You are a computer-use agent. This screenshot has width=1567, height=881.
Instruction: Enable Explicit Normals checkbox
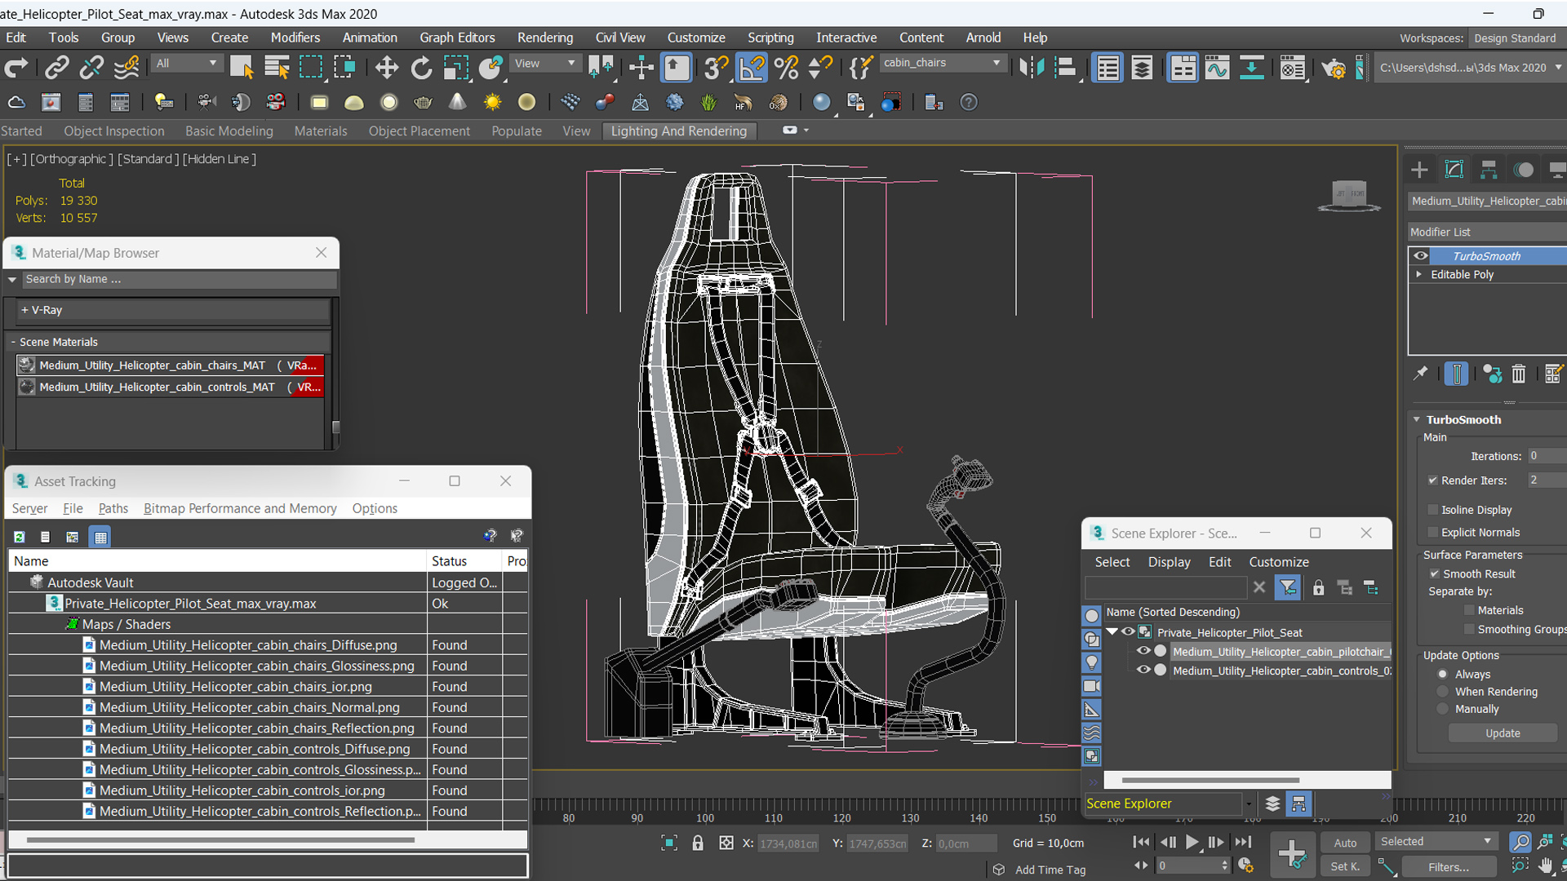[1432, 533]
